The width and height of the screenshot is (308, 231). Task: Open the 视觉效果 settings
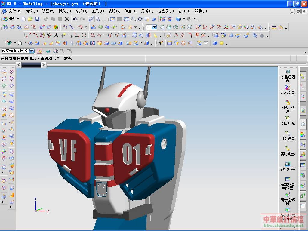tap(288, 166)
